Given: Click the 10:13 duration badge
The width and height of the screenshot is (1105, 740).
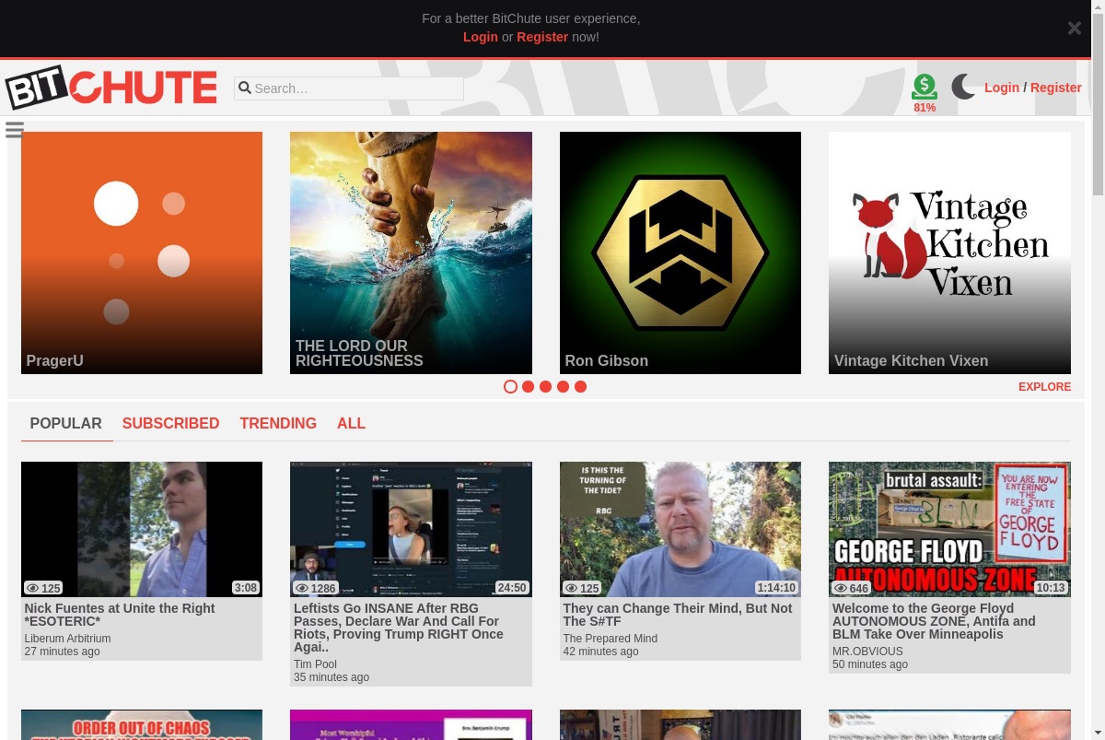Looking at the screenshot, I should pyautogui.click(x=1051, y=588).
